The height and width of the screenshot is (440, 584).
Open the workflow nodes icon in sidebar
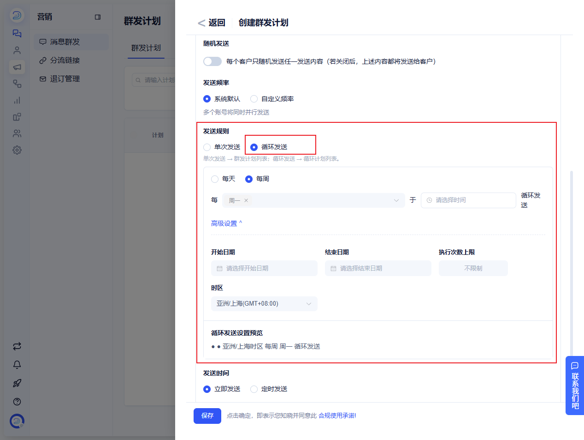tap(17, 84)
